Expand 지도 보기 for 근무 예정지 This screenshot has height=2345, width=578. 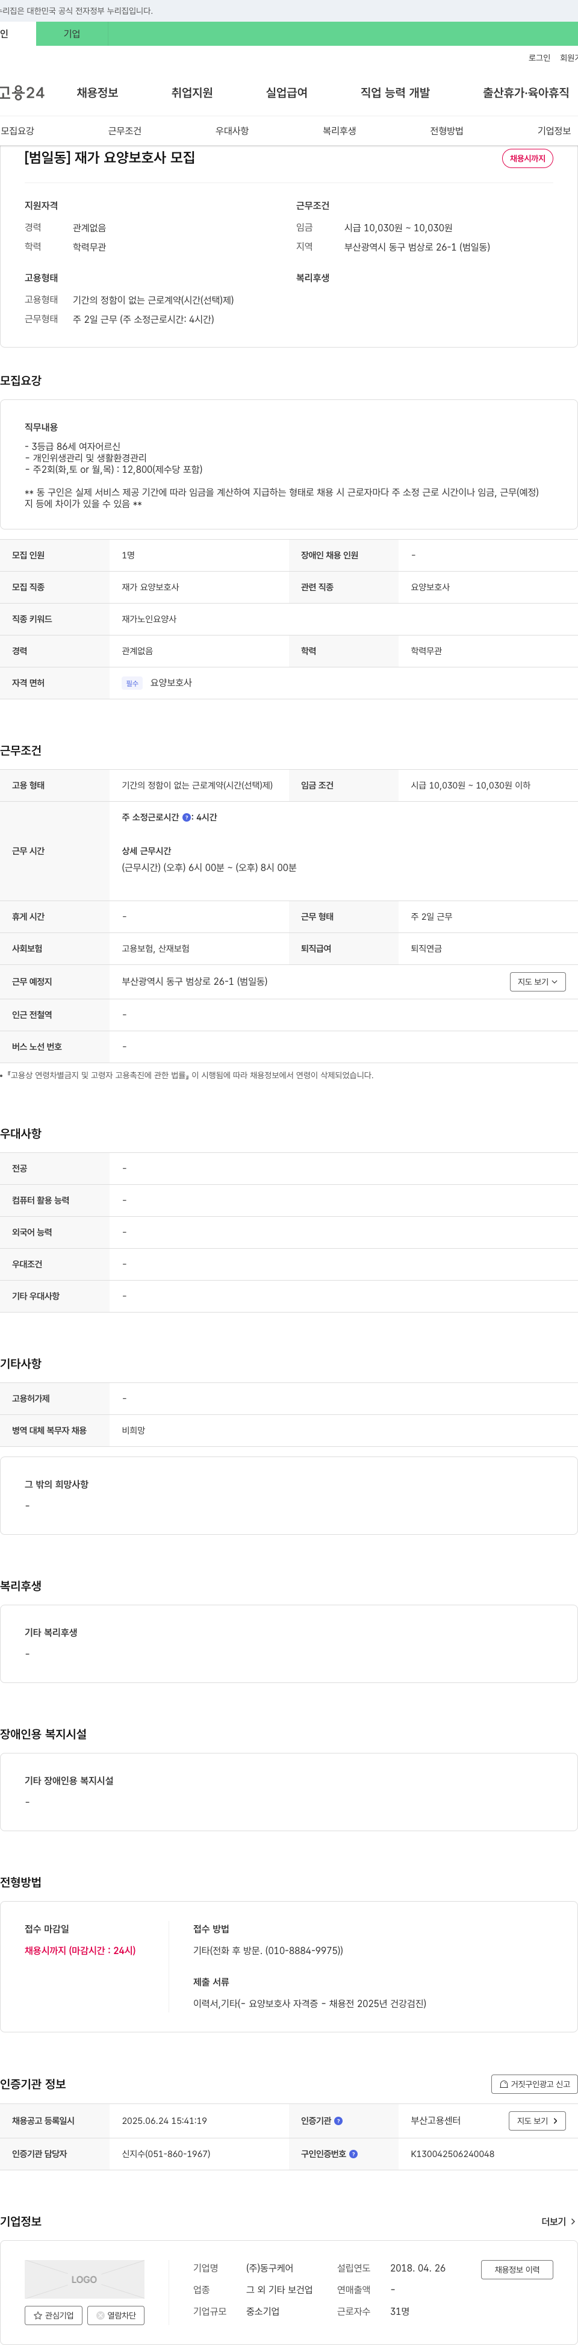pos(537,981)
